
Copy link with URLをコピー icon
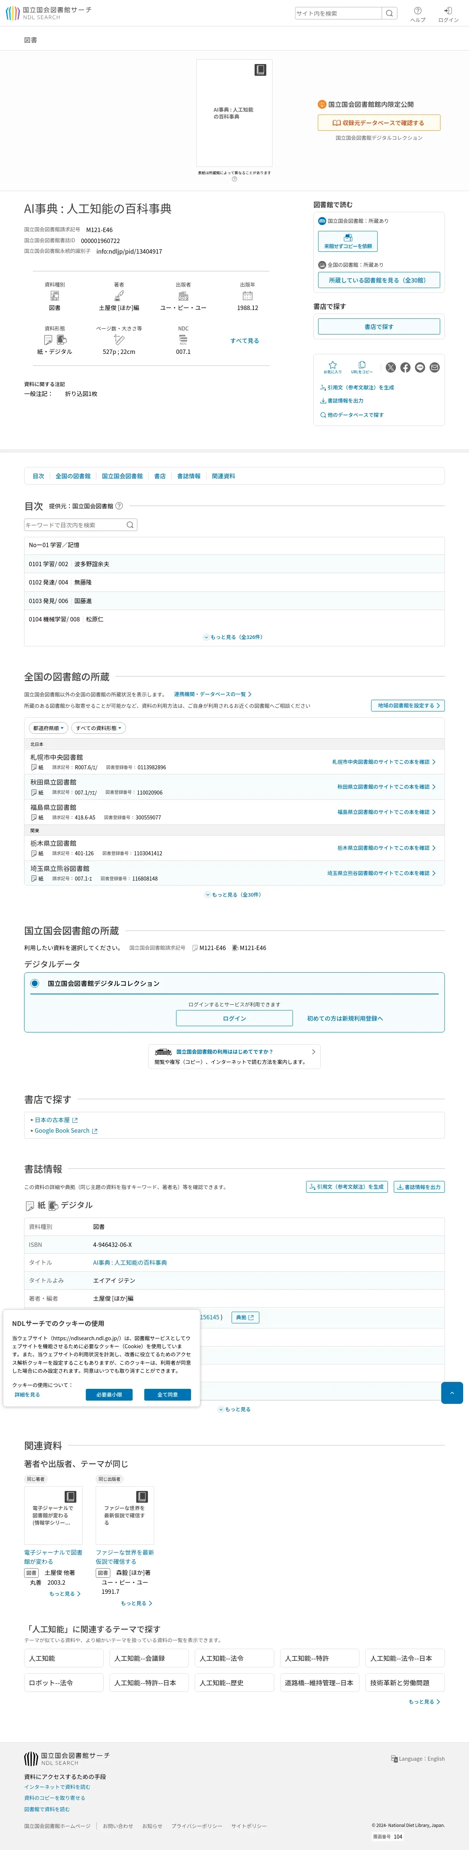point(362,367)
